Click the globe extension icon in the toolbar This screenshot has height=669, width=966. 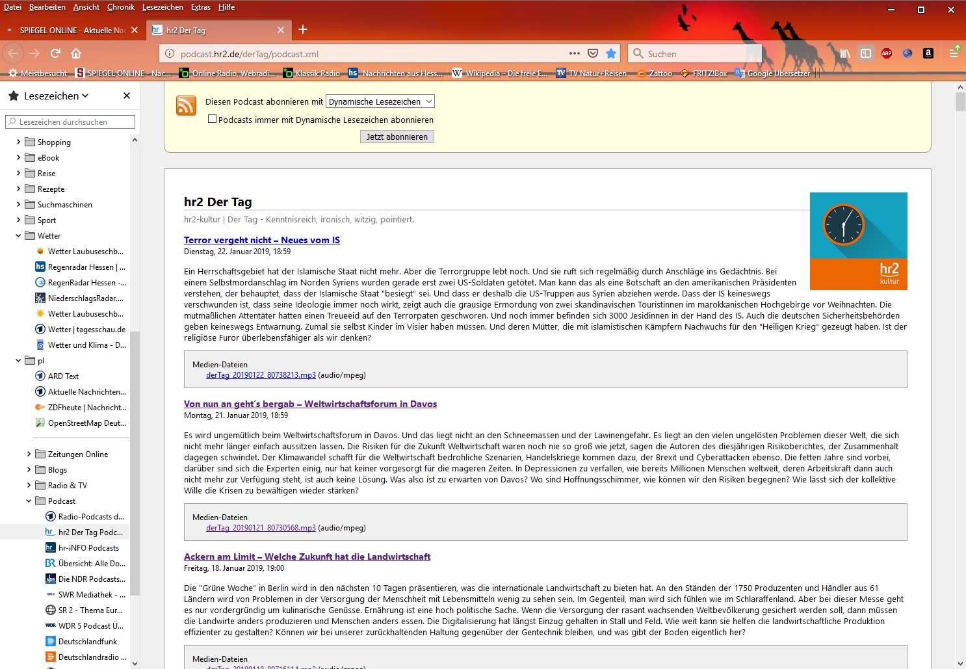pyautogui.click(x=907, y=53)
